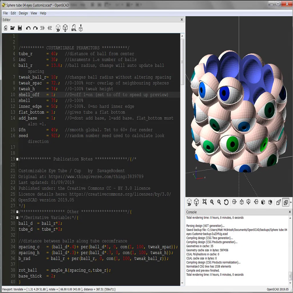Close the Editor panel
Viewport: 293px width, 293px height.
[182, 20]
